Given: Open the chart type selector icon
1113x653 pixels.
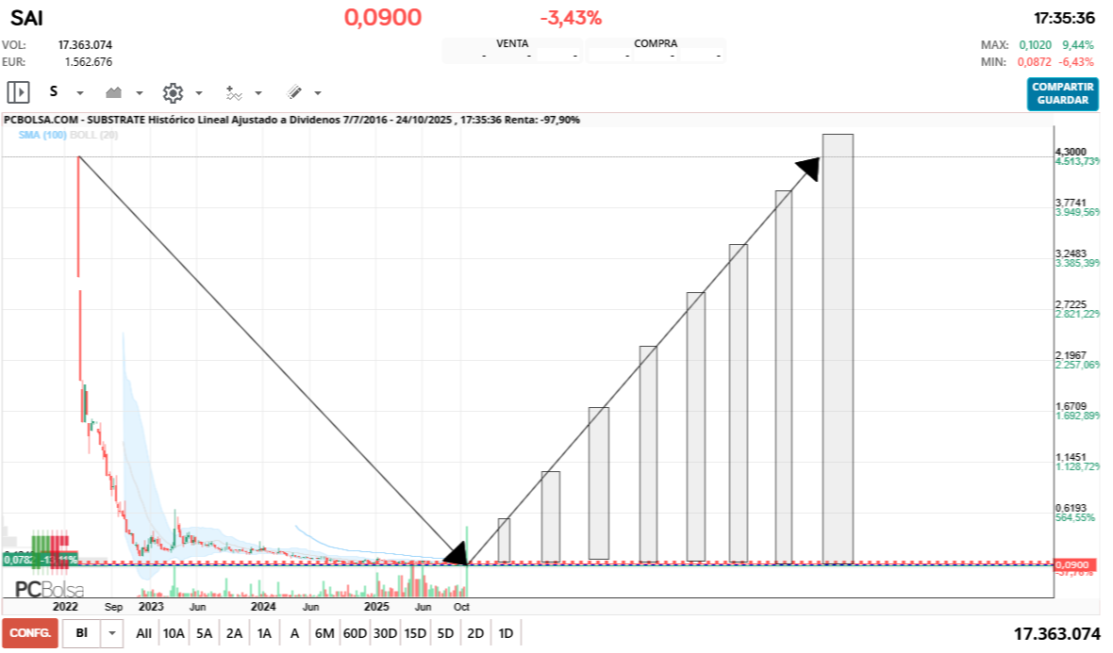Looking at the screenshot, I should click(115, 92).
